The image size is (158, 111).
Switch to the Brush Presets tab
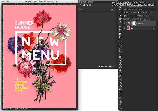[x=90, y=2]
